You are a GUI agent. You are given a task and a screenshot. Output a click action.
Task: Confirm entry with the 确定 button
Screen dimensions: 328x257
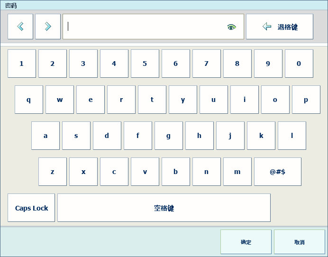(x=246, y=242)
